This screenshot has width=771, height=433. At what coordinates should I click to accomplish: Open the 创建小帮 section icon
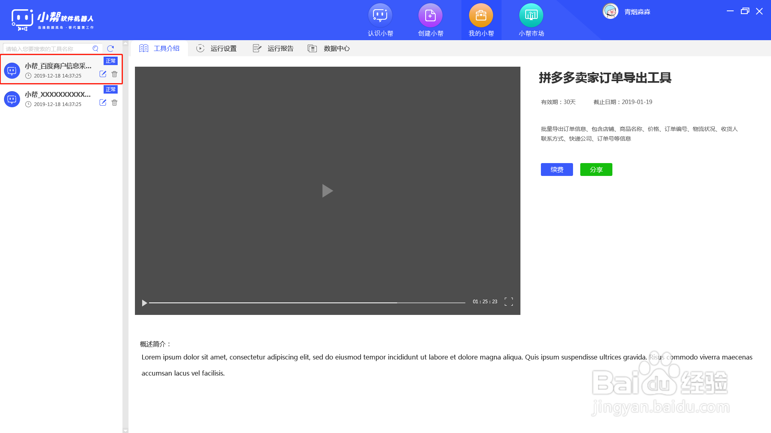click(430, 15)
